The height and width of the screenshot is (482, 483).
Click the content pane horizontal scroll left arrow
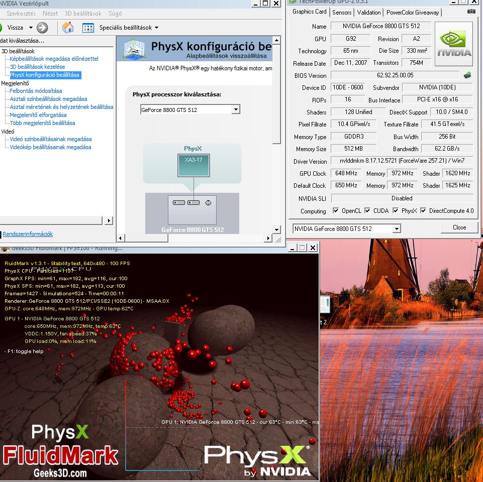click(121, 238)
